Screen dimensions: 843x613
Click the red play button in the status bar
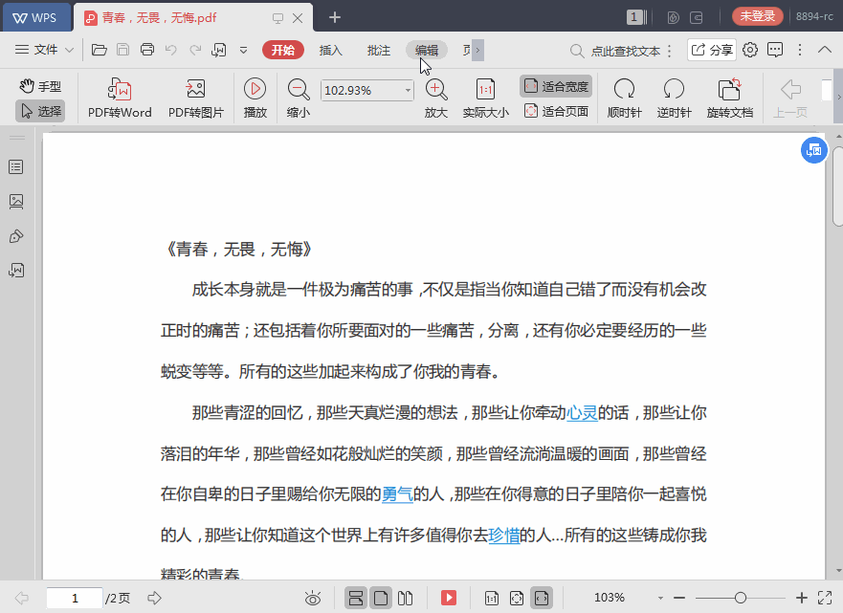tap(449, 598)
